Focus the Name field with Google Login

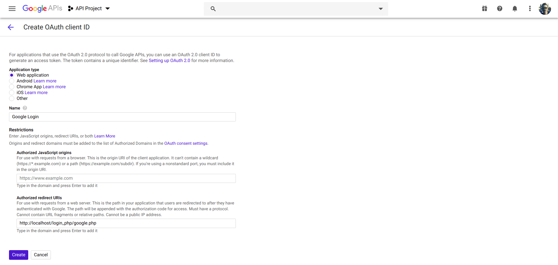pyautogui.click(x=122, y=117)
